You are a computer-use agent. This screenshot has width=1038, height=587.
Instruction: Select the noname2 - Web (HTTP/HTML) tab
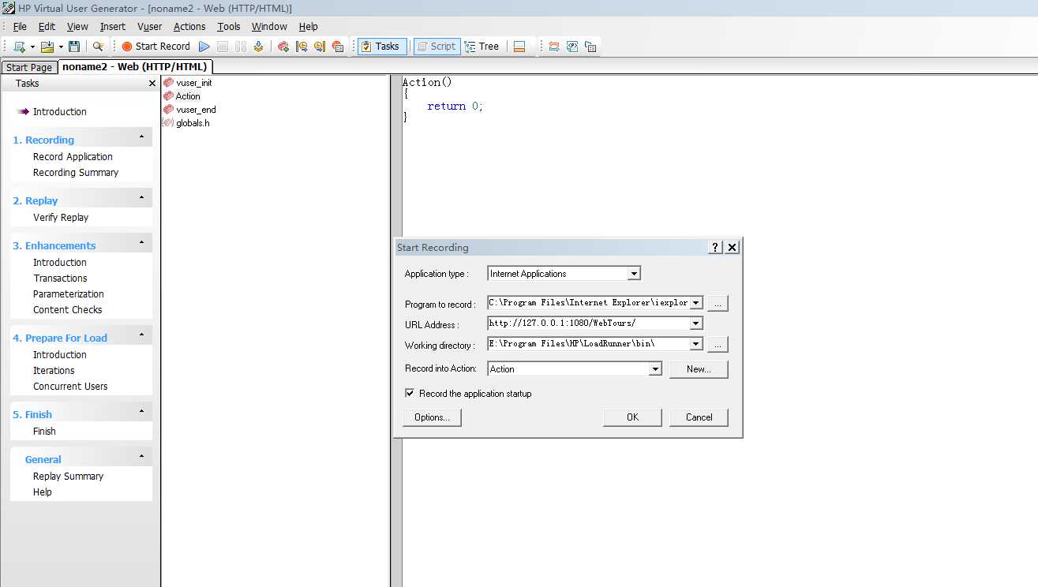pos(135,67)
